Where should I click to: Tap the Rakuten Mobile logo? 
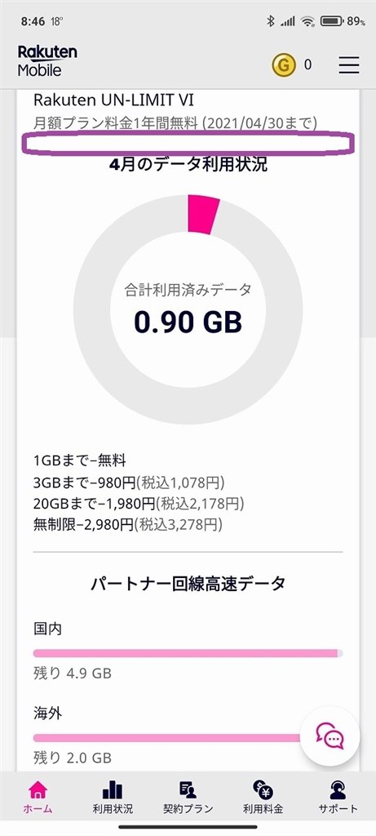coord(47,60)
